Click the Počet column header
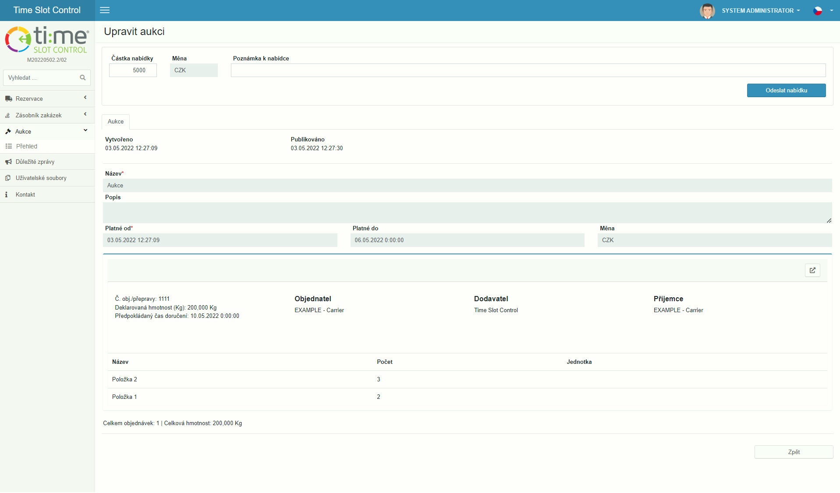 (384, 362)
